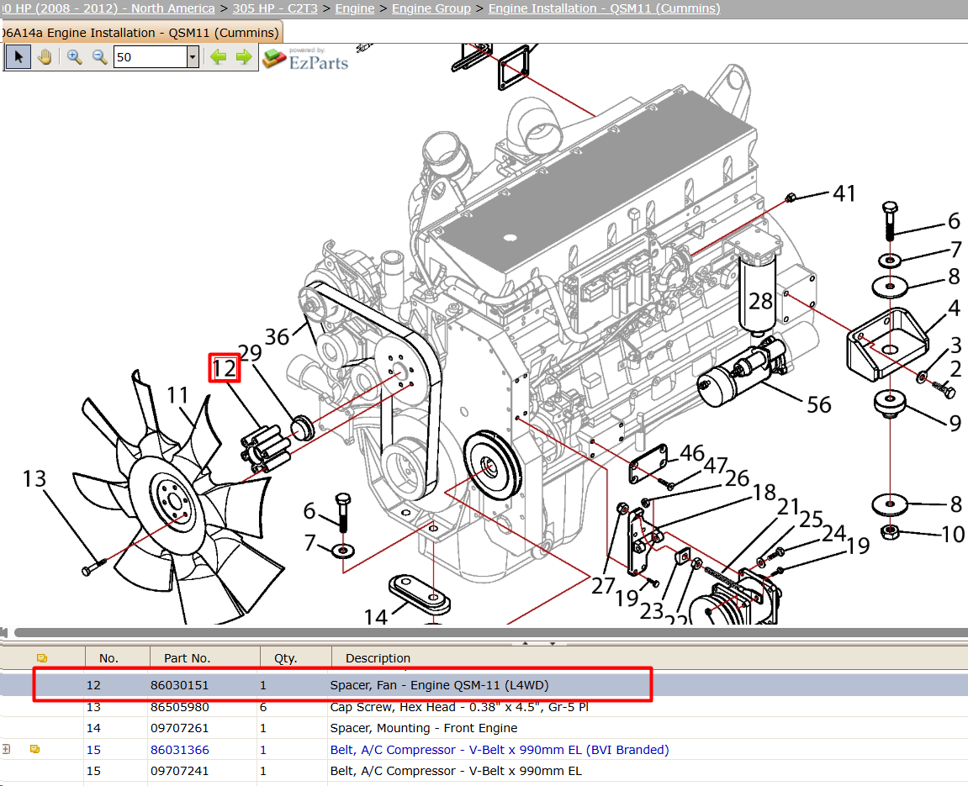Click callout number 24 in diagram
The image size is (968, 786).
[833, 533]
